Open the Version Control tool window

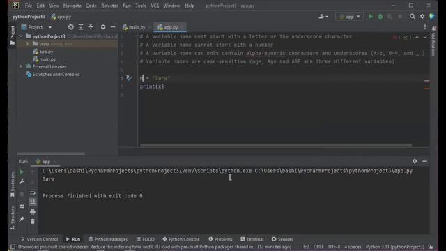(39, 239)
